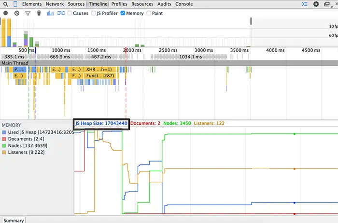This screenshot has height=223, width=338.
Task: Enable the Causes checkbox
Action: [x=70, y=13]
